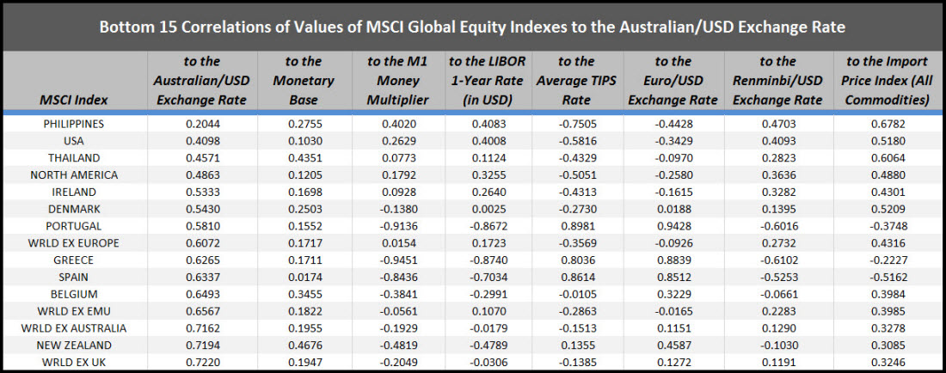Screen dimensions: 946x373
Task: Click the IRELAND row label
Action: [74, 193]
